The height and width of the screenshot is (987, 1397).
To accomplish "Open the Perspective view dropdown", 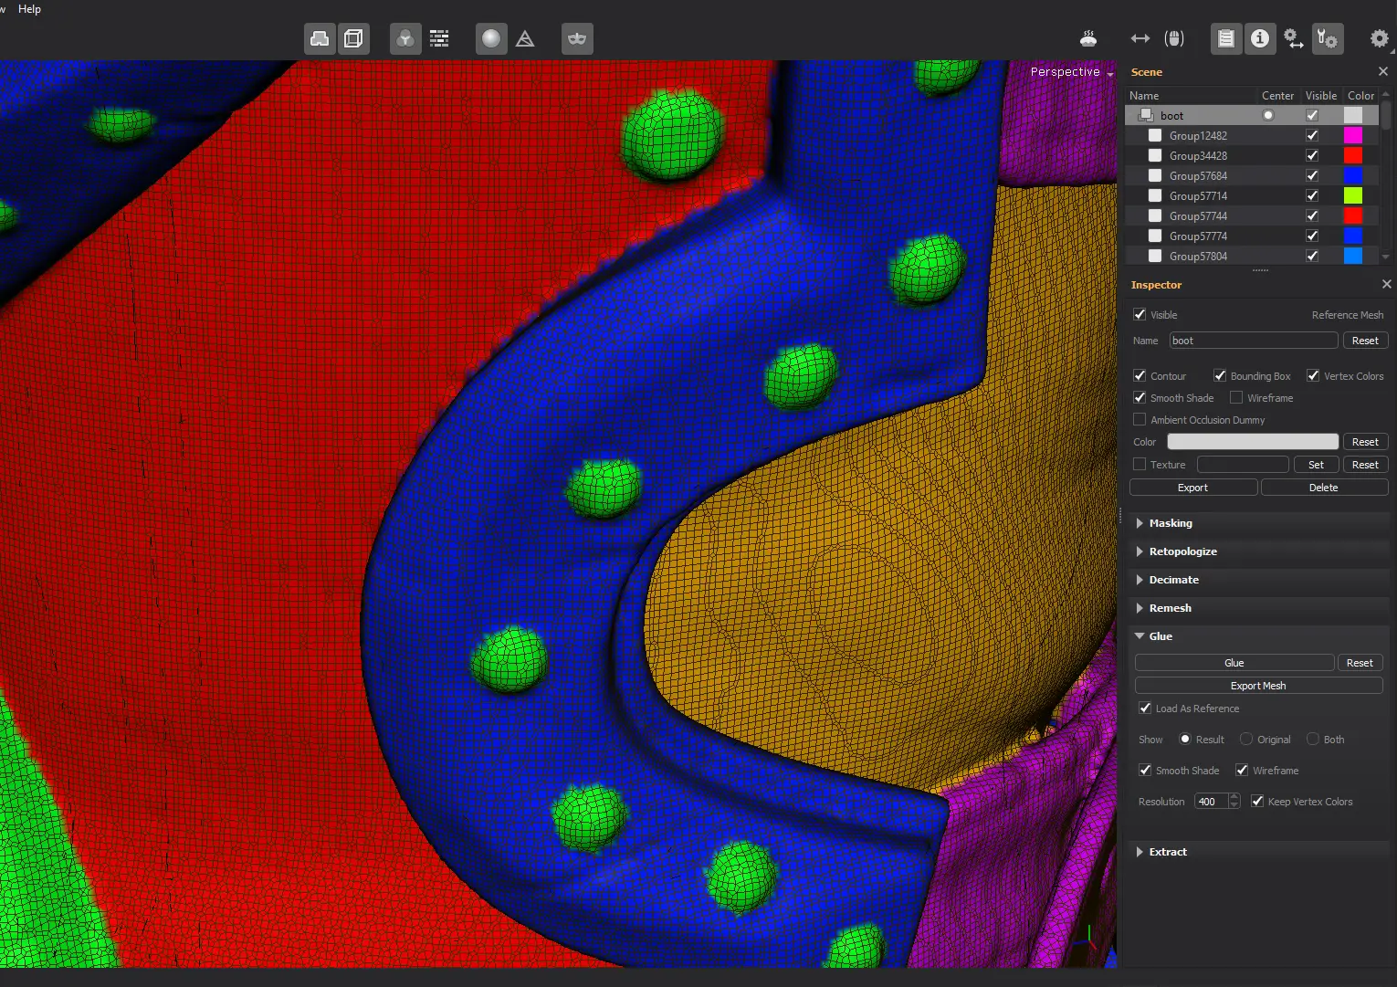I will [x=1071, y=71].
